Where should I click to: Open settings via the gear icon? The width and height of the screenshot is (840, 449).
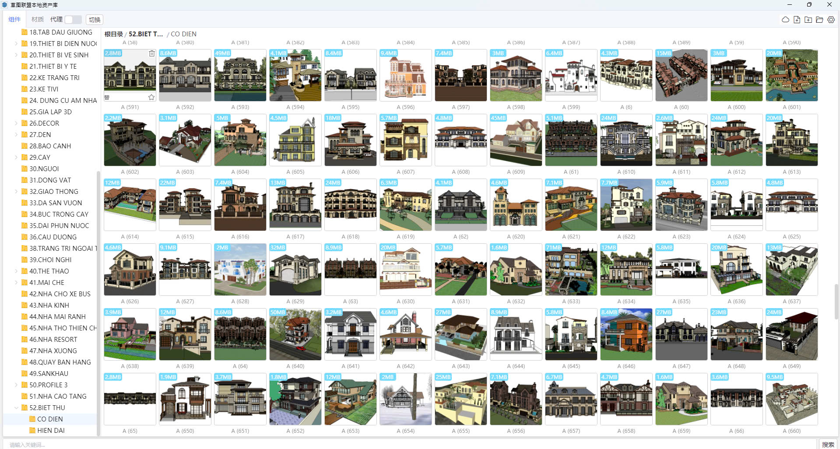831,20
